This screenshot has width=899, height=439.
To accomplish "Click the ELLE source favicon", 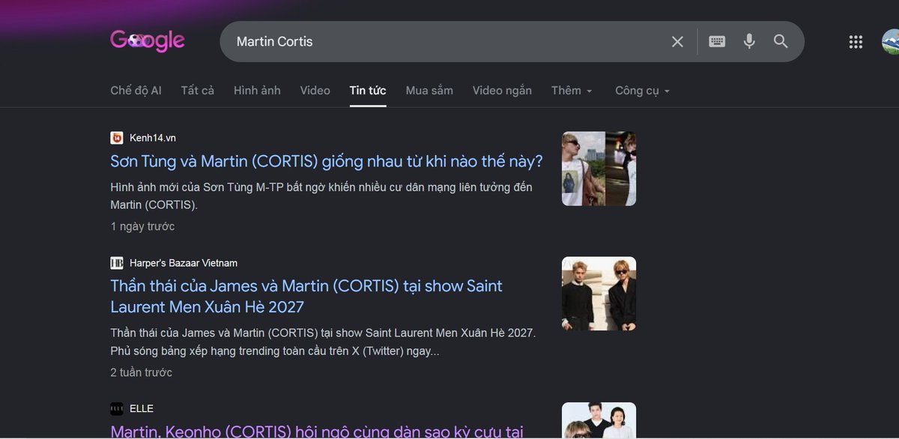I will 117,408.
